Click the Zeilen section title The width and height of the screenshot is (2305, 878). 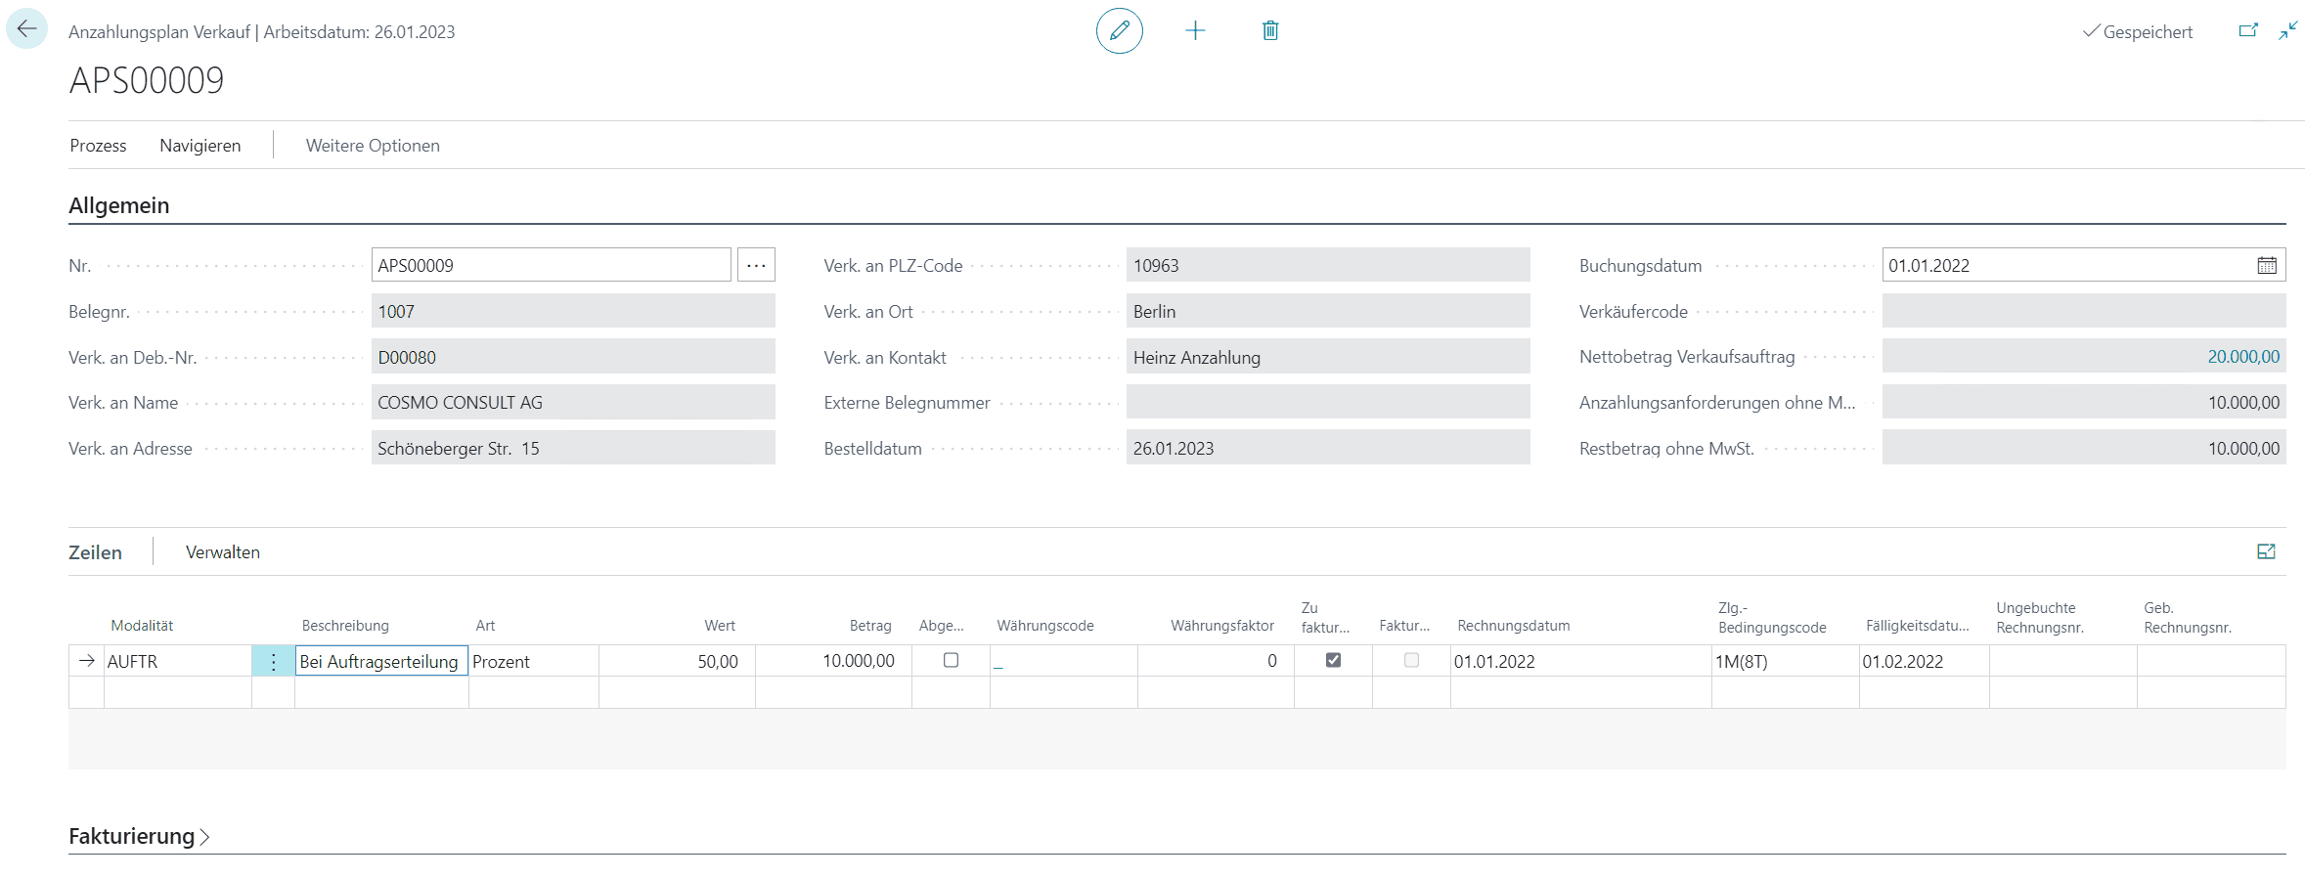coord(95,552)
